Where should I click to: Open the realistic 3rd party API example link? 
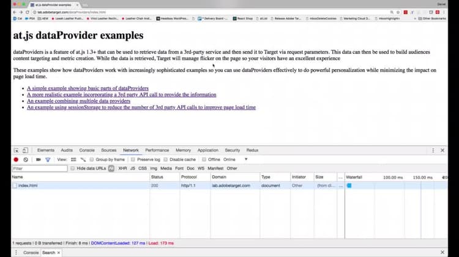[122, 95]
